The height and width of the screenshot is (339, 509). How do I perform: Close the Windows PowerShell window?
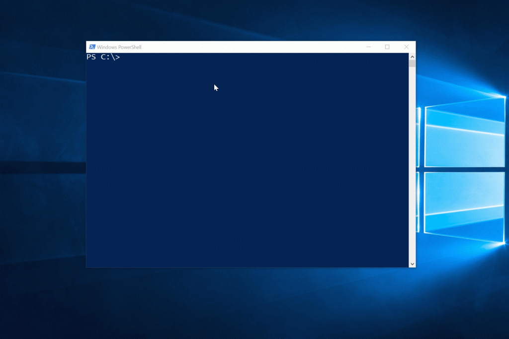[x=406, y=47]
